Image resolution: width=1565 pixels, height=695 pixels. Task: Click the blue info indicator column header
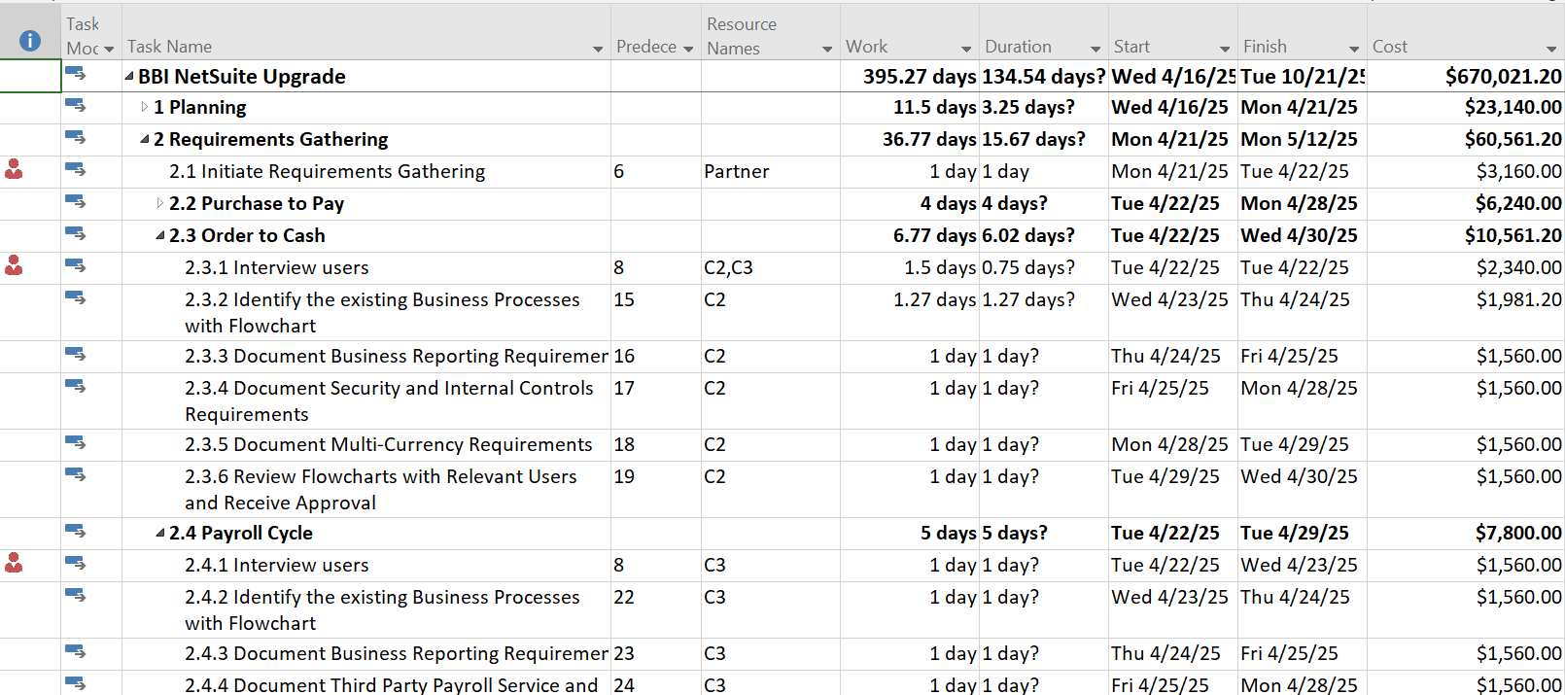[x=30, y=40]
